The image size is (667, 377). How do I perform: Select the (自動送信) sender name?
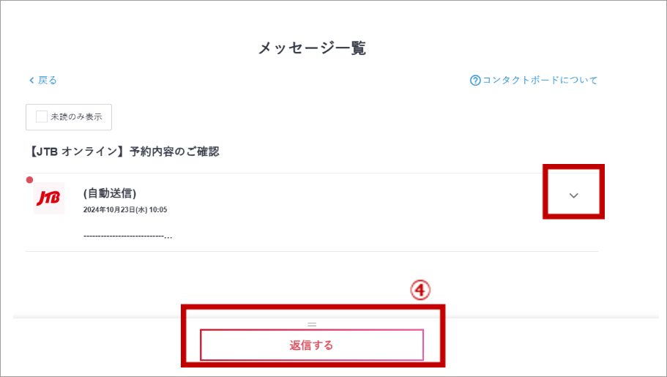[x=110, y=193]
